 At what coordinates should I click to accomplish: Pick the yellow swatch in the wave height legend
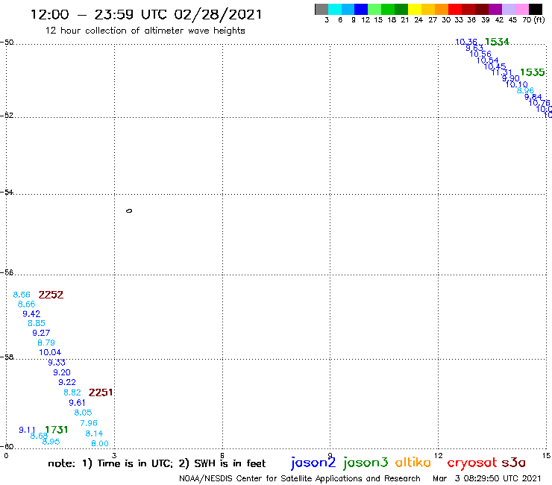[415, 10]
